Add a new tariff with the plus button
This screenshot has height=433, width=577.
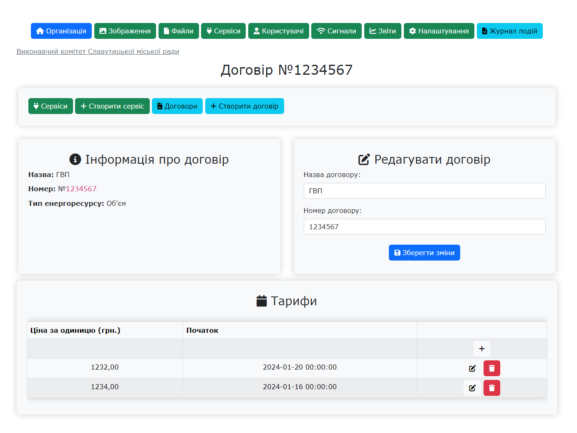point(481,349)
